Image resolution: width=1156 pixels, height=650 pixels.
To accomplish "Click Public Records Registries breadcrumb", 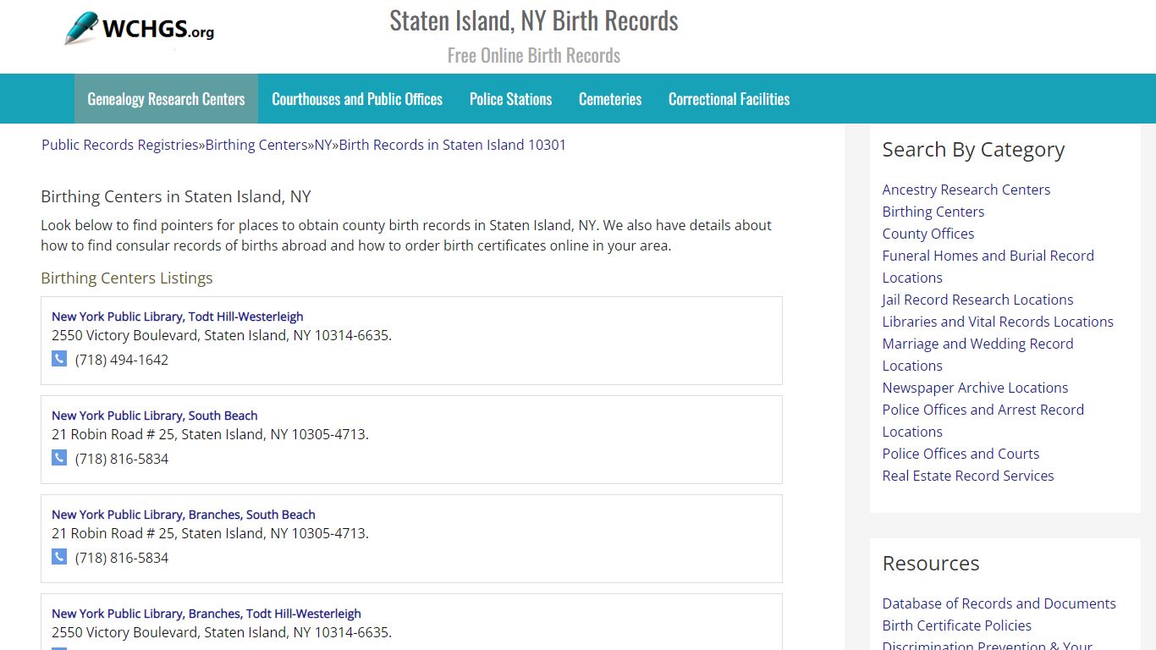I will pyautogui.click(x=119, y=145).
